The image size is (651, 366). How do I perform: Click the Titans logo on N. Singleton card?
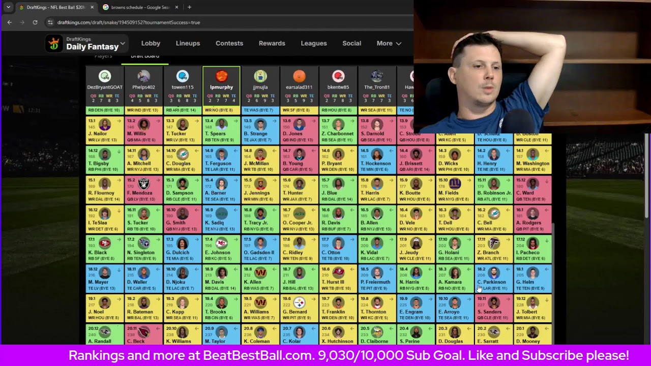[x=144, y=242]
